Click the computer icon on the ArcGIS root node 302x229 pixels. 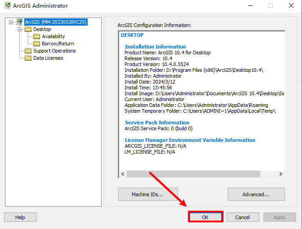(x=19, y=22)
